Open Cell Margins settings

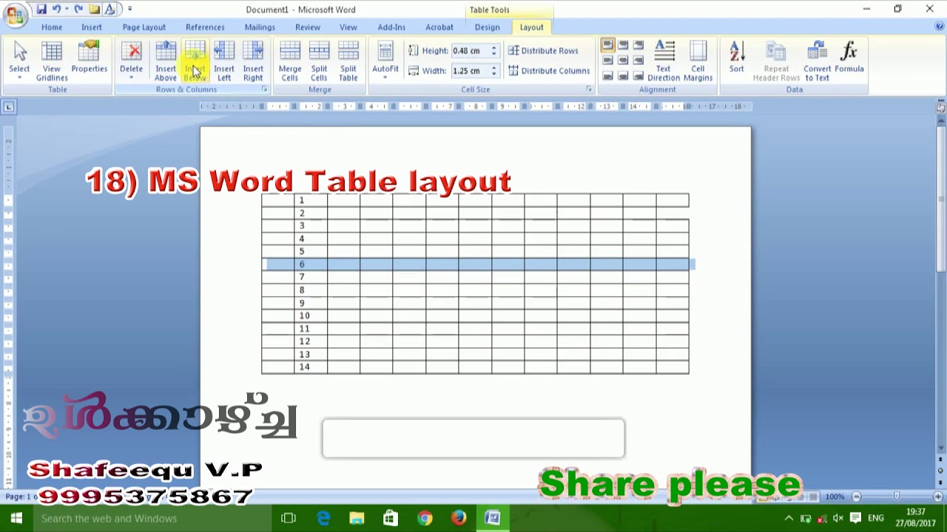pyautogui.click(x=698, y=61)
